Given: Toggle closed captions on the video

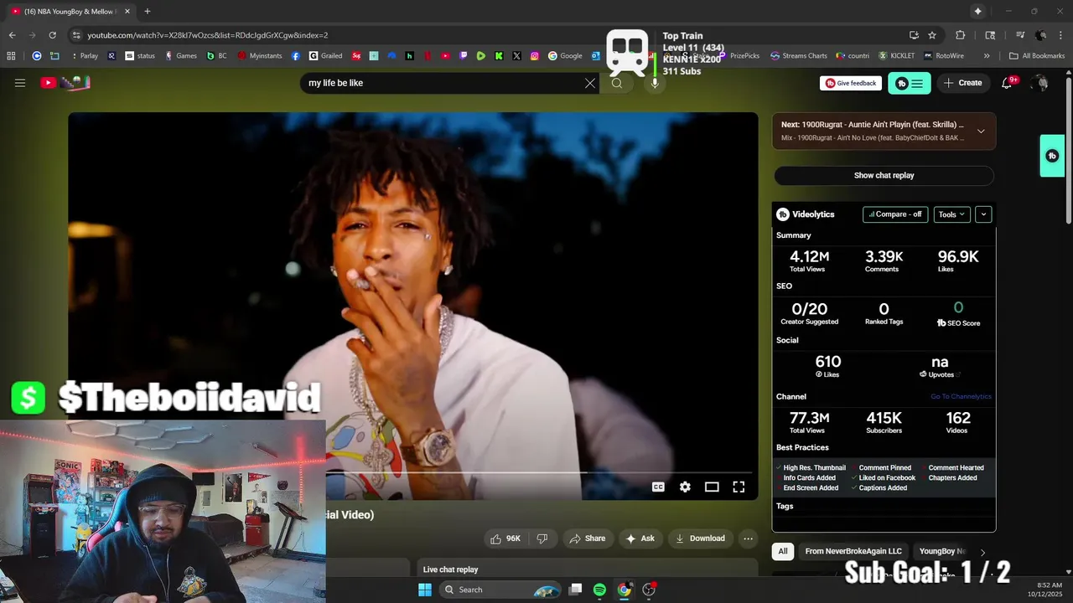Looking at the screenshot, I should 658,487.
